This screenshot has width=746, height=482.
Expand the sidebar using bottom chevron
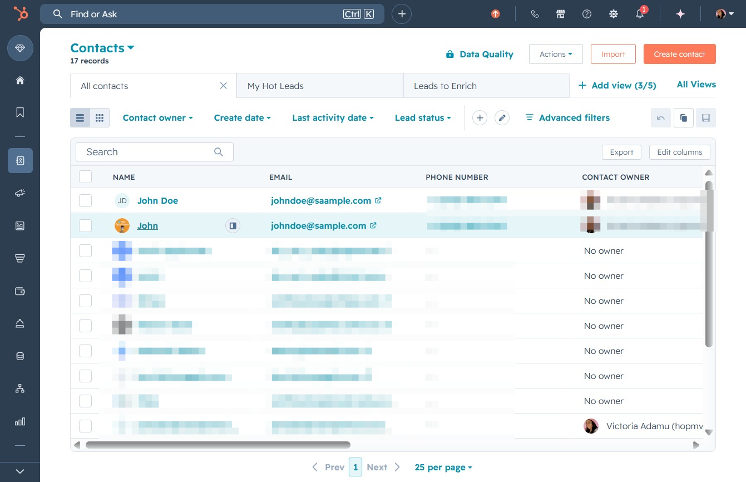[20, 471]
